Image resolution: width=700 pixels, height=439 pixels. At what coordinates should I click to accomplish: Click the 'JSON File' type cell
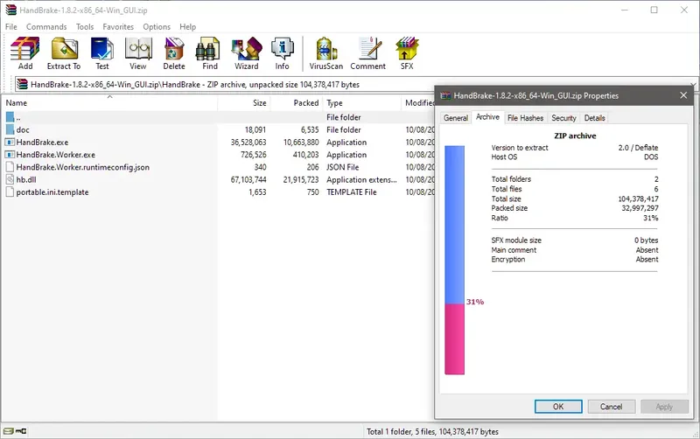pos(342,167)
